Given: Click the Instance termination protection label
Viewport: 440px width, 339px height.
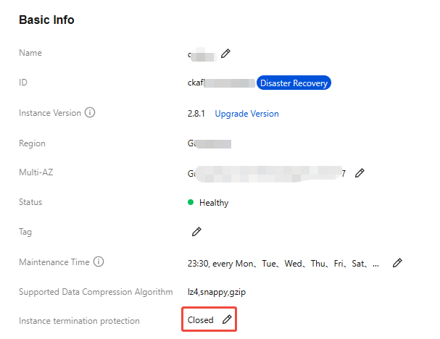Looking at the screenshot, I should (79, 320).
